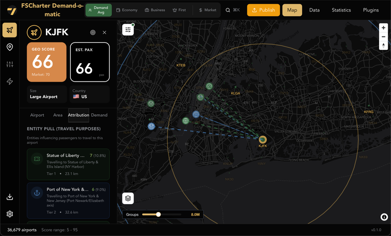391x236 pixels.
Task: Adjust the Groups slider handle
Action: pyautogui.click(x=158, y=215)
